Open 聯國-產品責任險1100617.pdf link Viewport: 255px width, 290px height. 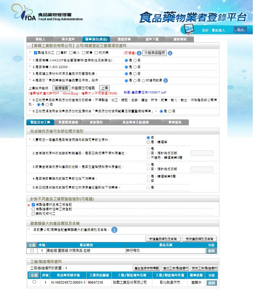(145, 93)
